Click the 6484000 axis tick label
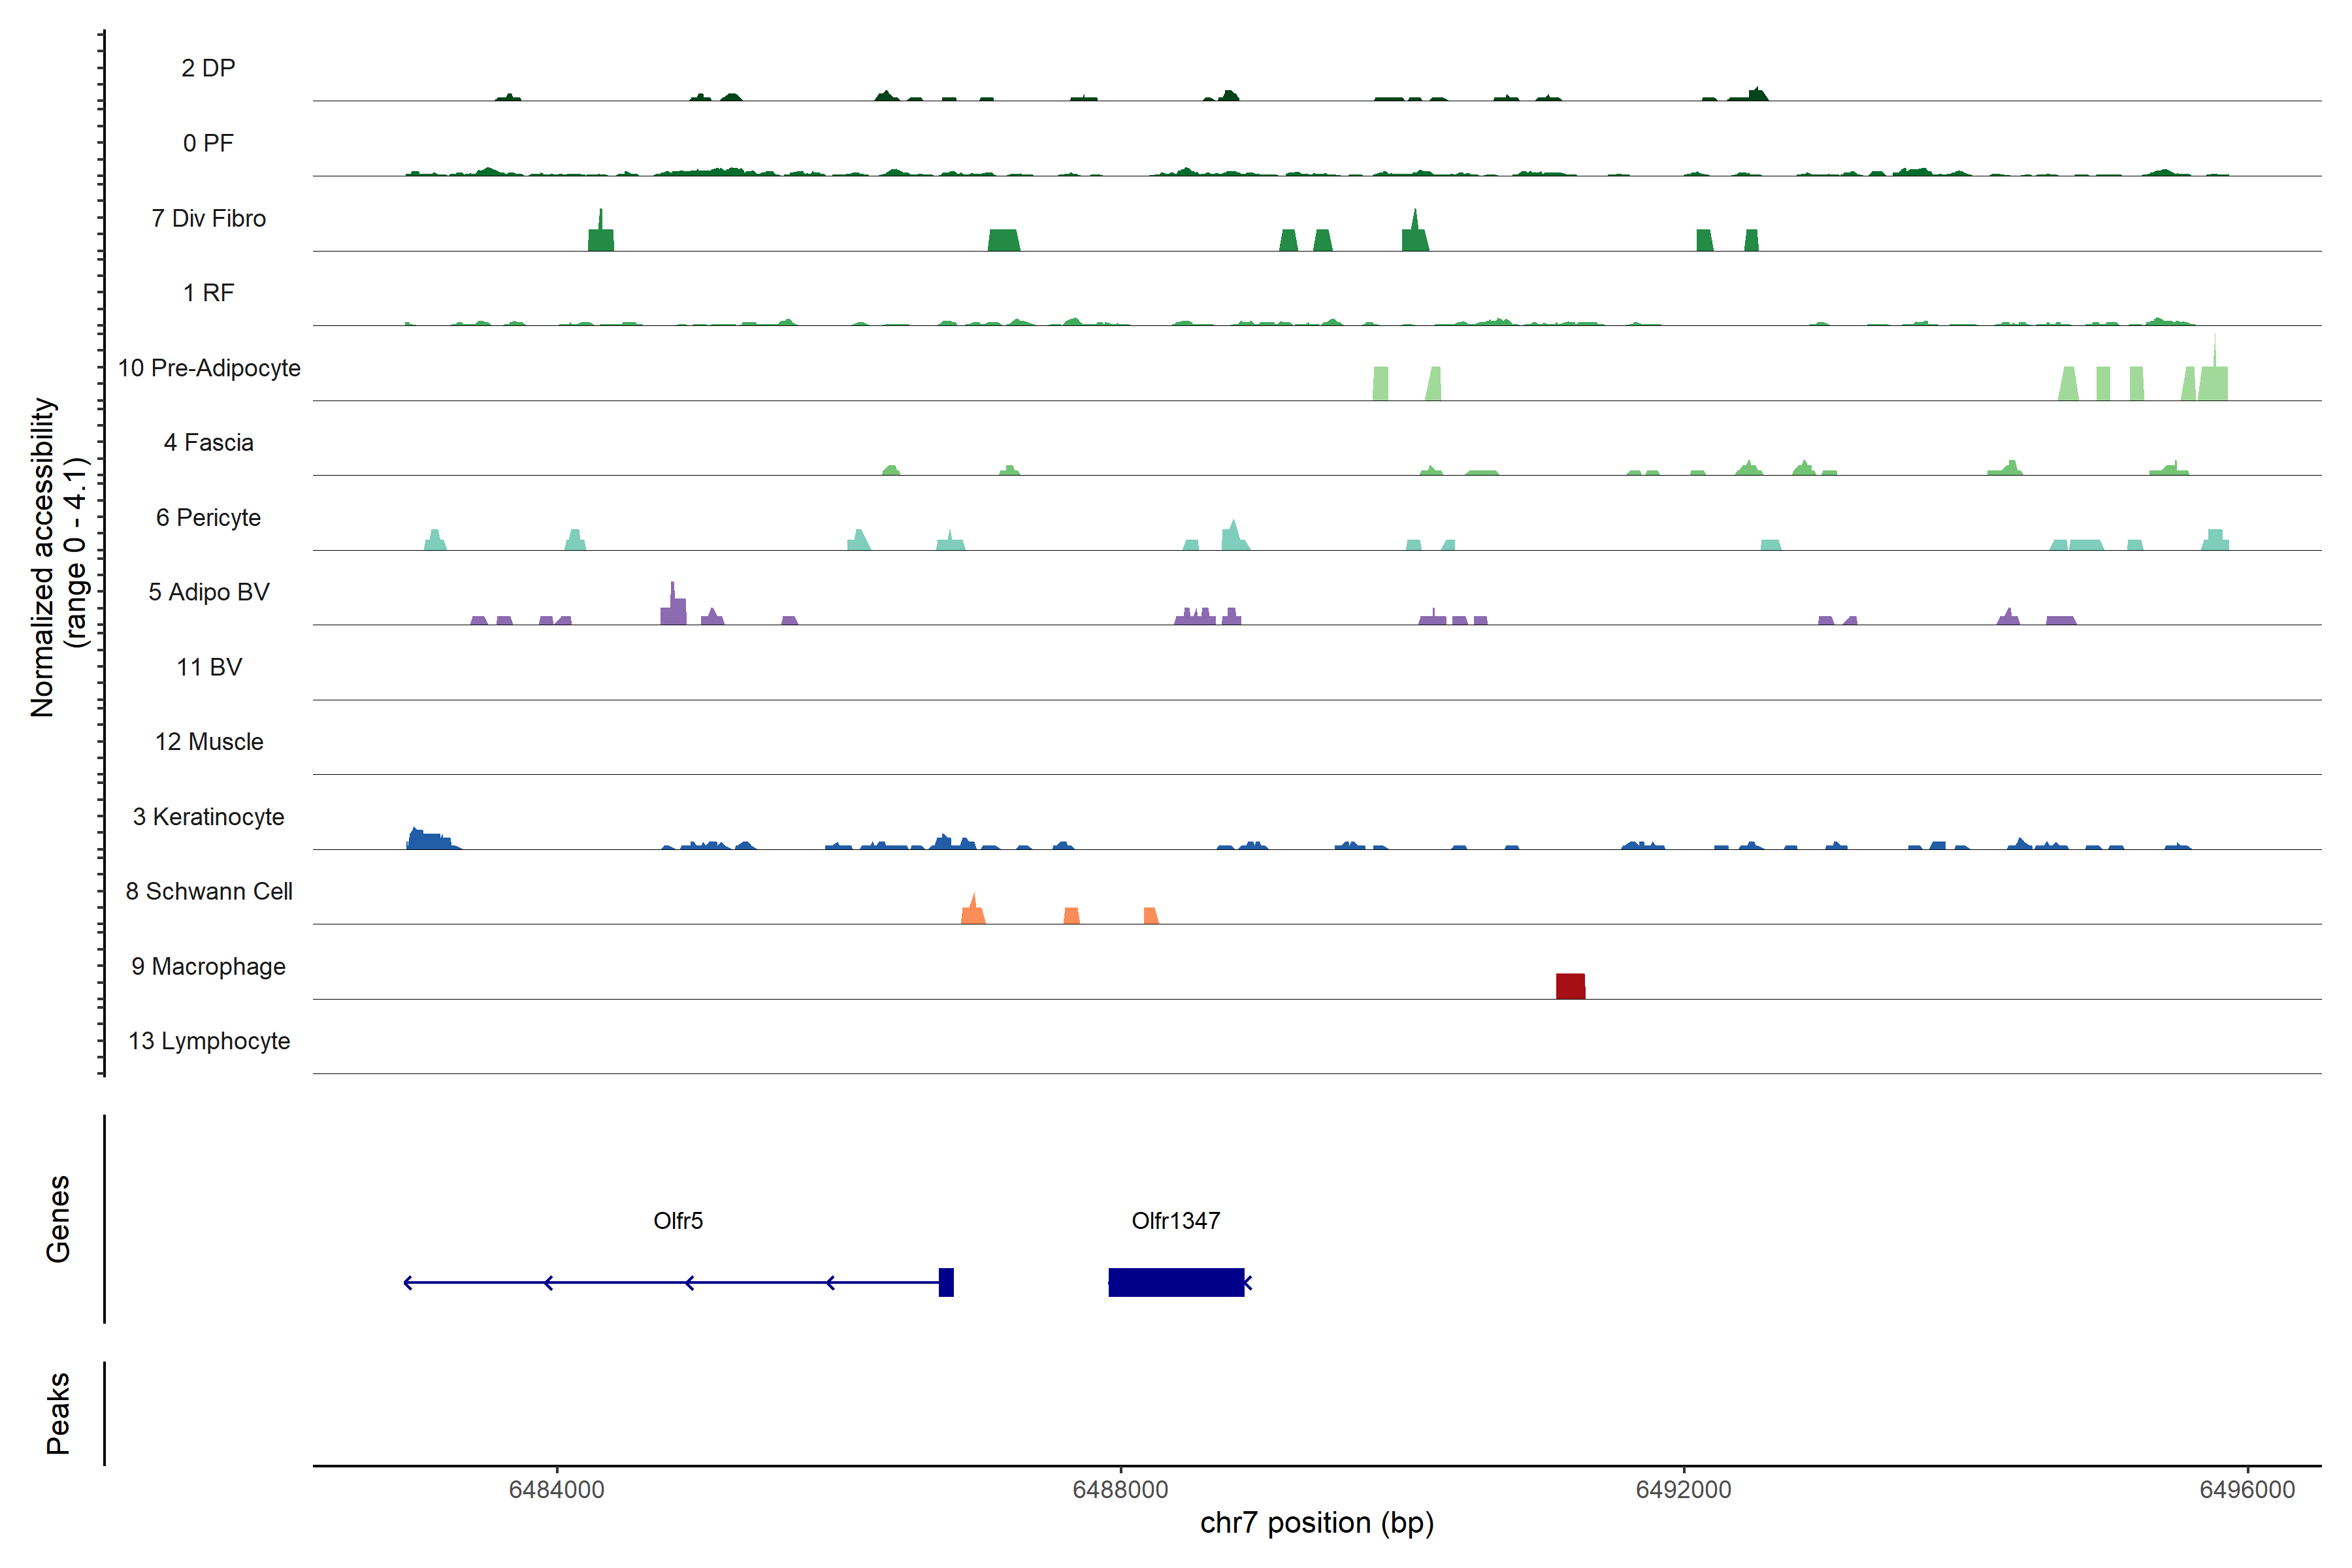Image resolution: width=2352 pixels, height=1568 pixels. click(x=556, y=1489)
